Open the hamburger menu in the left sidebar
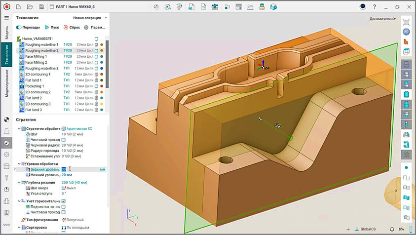Image resolution: width=416 pixels, height=235 pixels. coord(6,18)
